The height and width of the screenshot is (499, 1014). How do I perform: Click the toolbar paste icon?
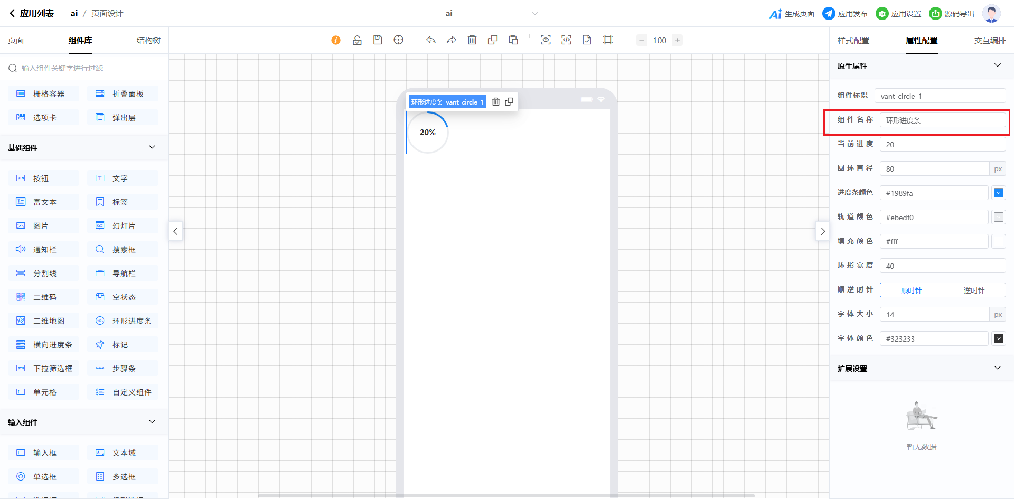point(513,40)
